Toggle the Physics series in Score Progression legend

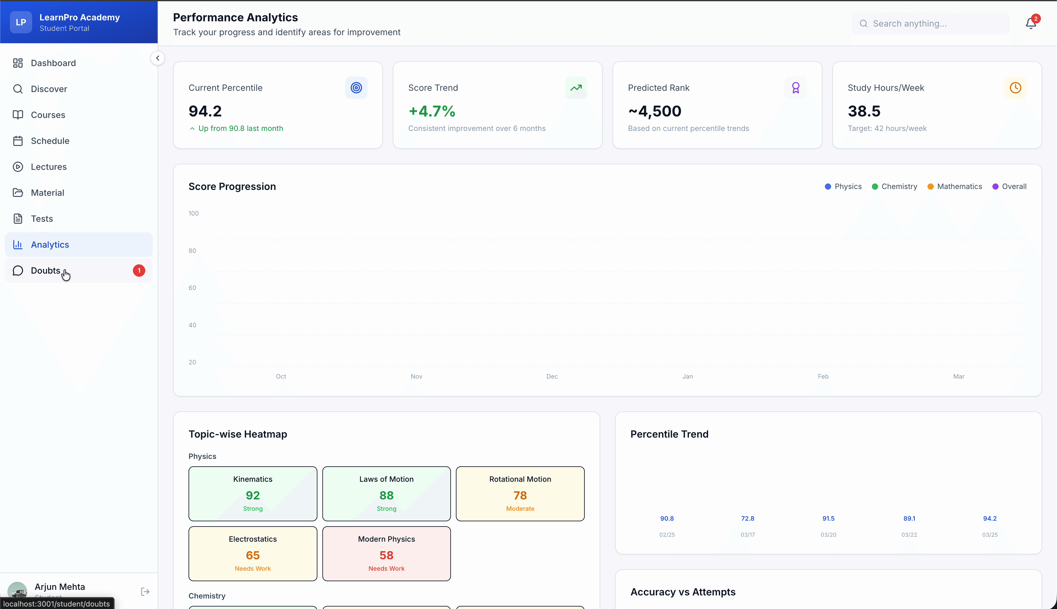point(843,187)
